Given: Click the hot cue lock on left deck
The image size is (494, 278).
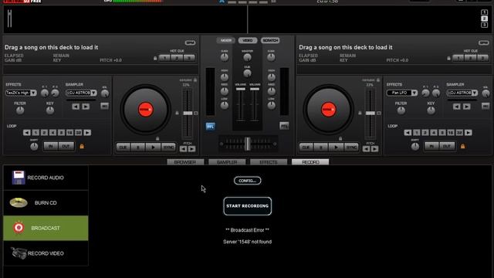Looking at the screenshot, I should (x=155, y=59).
